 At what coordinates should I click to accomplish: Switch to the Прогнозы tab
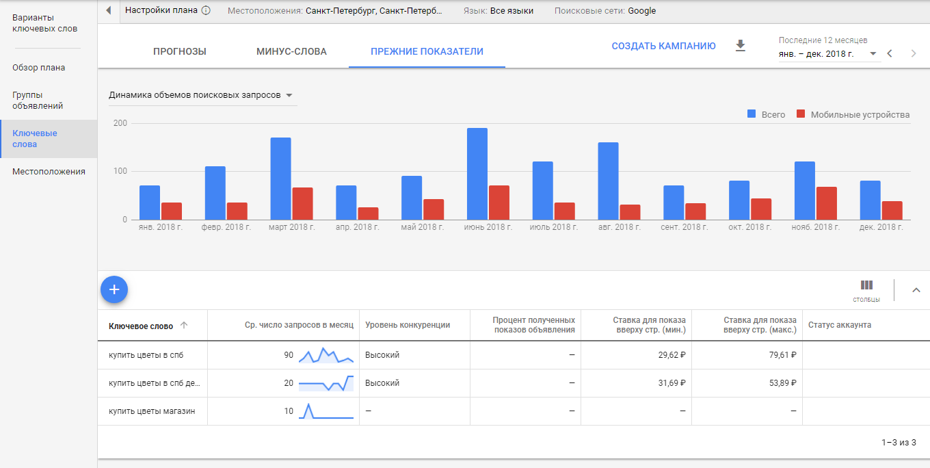180,51
